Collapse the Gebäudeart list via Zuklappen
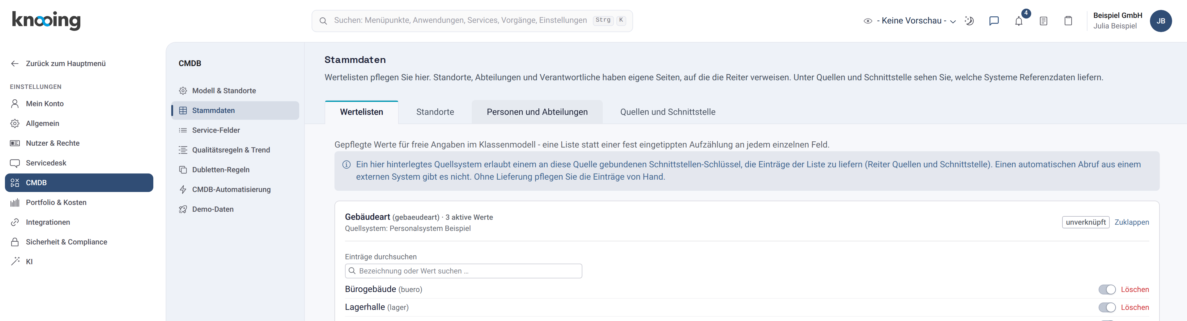The height and width of the screenshot is (321, 1187). tap(1132, 222)
